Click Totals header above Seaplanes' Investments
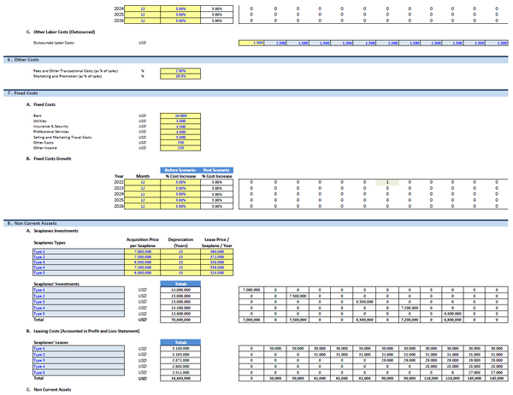The image size is (513, 395). coord(180,284)
